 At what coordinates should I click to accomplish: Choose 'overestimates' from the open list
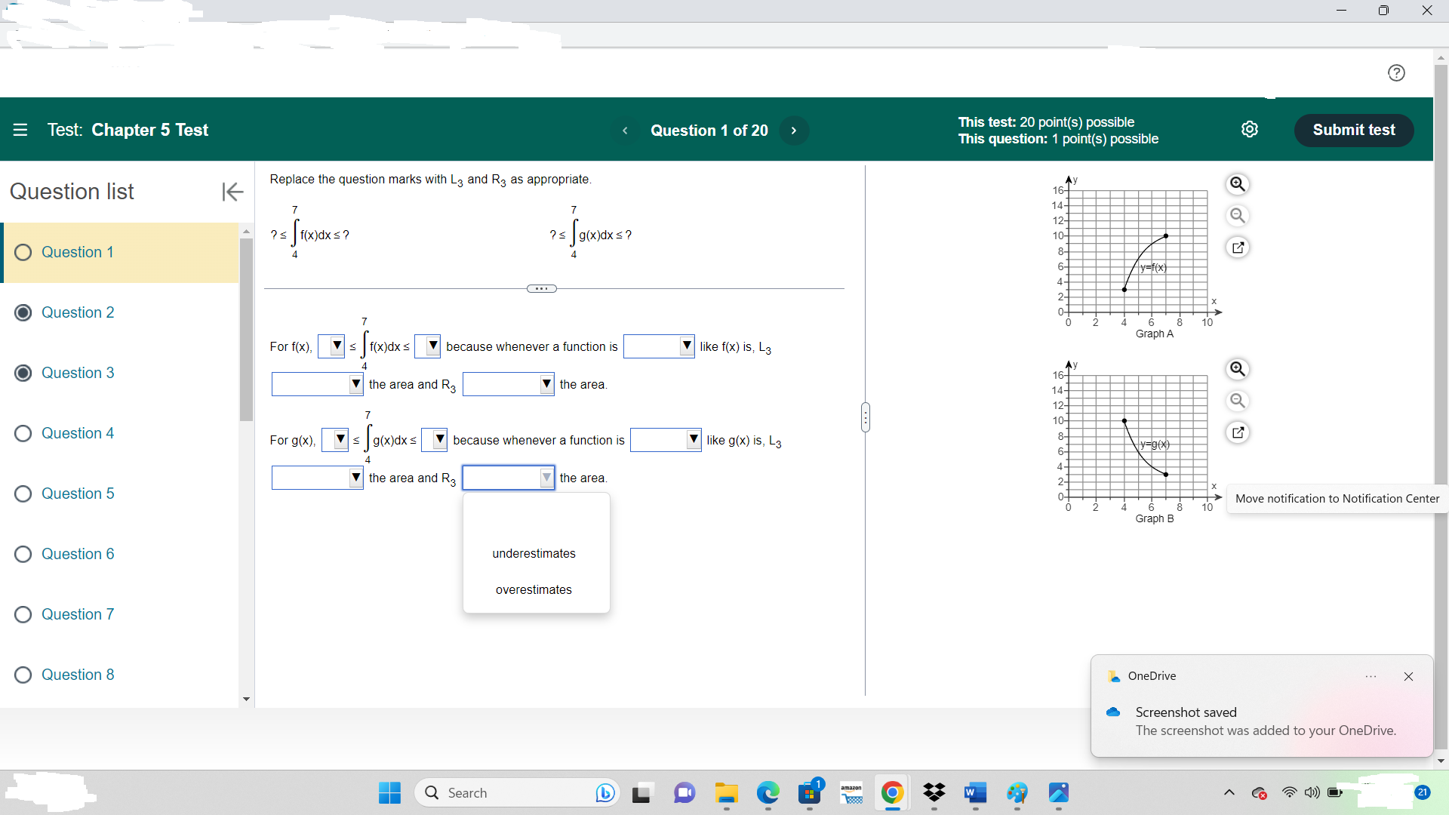534,590
